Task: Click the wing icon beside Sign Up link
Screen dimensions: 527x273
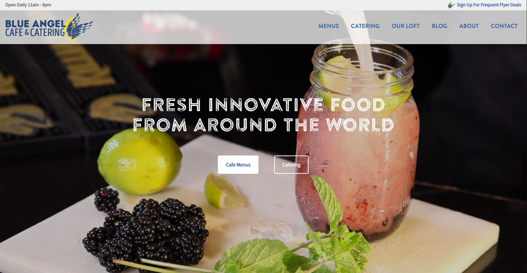Action: click(451, 5)
